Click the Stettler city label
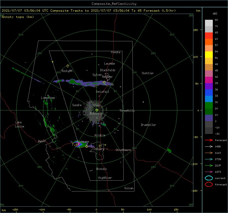This screenshot has width=228, height=213. pyautogui.click(x=148, y=73)
